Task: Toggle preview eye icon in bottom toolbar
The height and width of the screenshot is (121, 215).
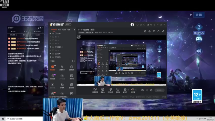Action: tap(147, 90)
